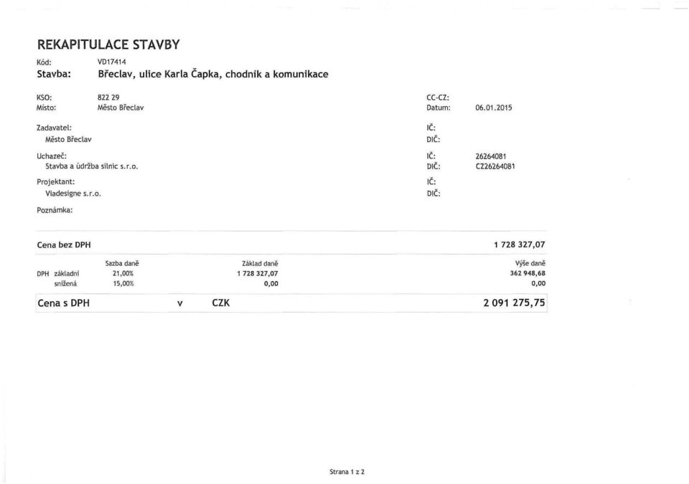
Task: Click the Poznámka label
Action: click(55, 210)
